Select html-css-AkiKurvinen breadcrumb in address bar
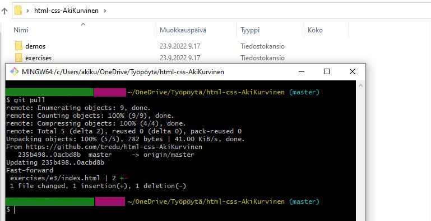This screenshot has width=431, height=221. [66, 11]
